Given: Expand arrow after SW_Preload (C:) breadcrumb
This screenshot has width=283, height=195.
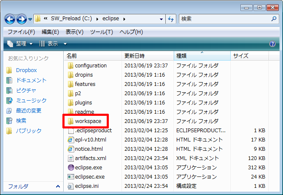Looking at the screenshot, I should tap(97, 19).
